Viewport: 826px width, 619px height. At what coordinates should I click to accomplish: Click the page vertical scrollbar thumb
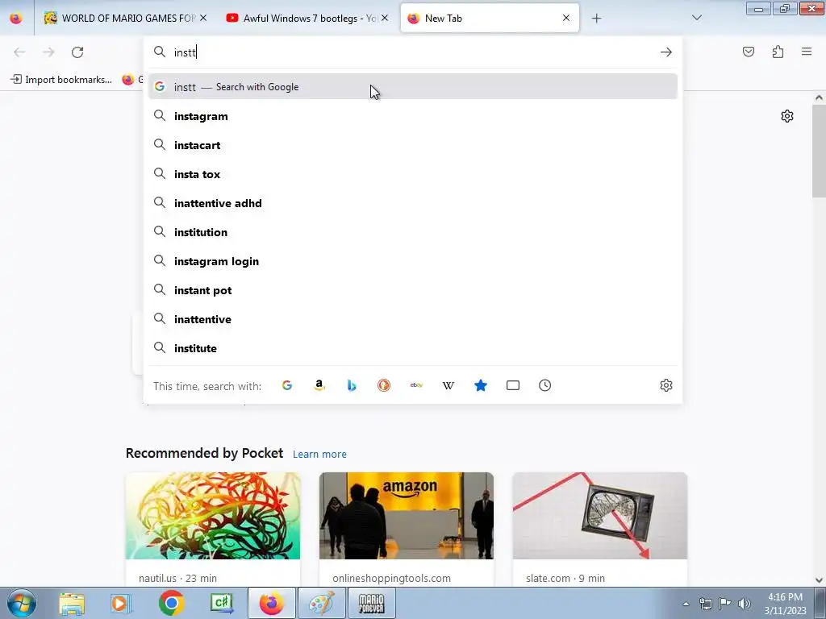coord(819,152)
